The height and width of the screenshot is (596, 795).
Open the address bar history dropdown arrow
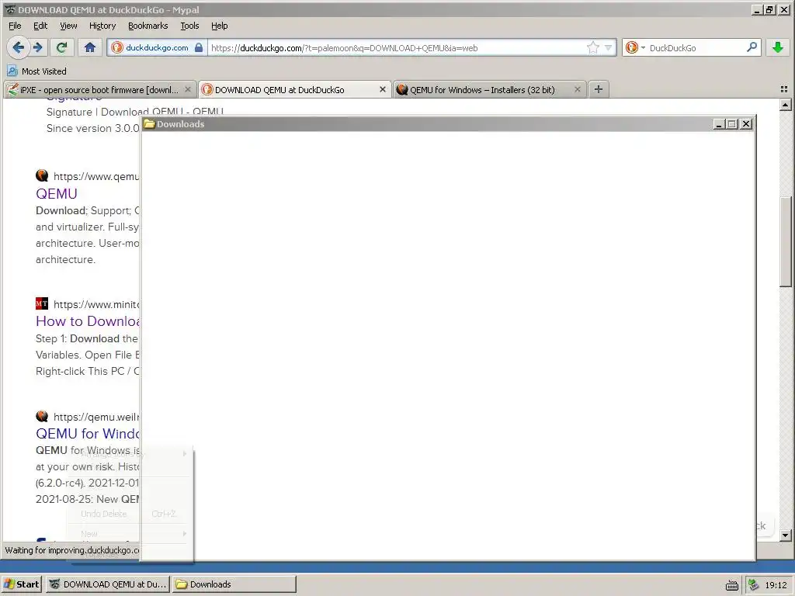point(609,47)
